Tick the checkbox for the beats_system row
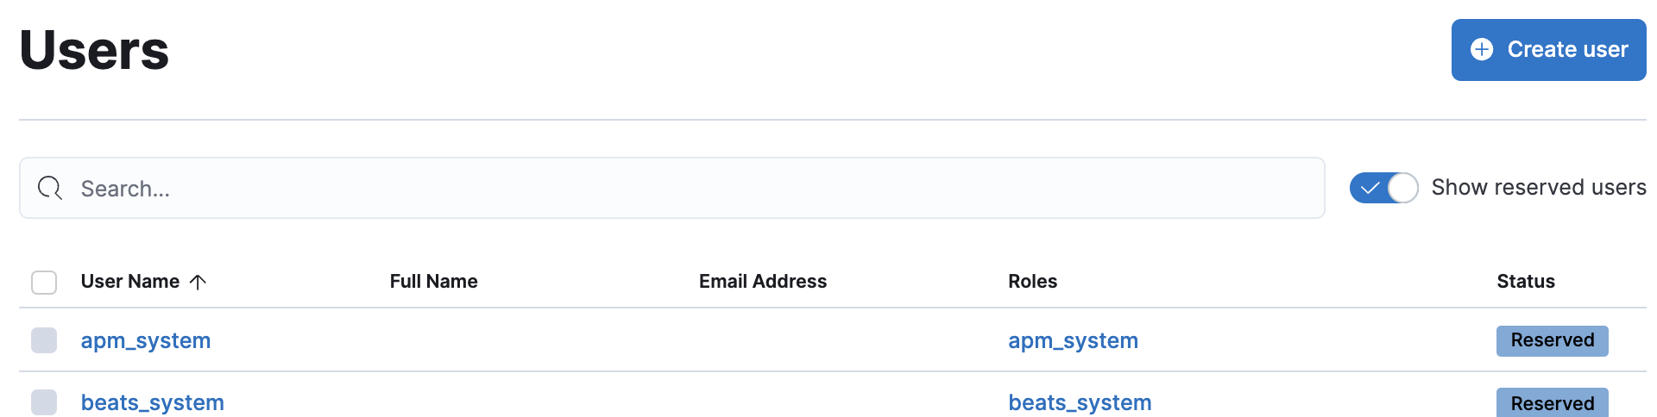The image size is (1657, 417). coord(44,402)
